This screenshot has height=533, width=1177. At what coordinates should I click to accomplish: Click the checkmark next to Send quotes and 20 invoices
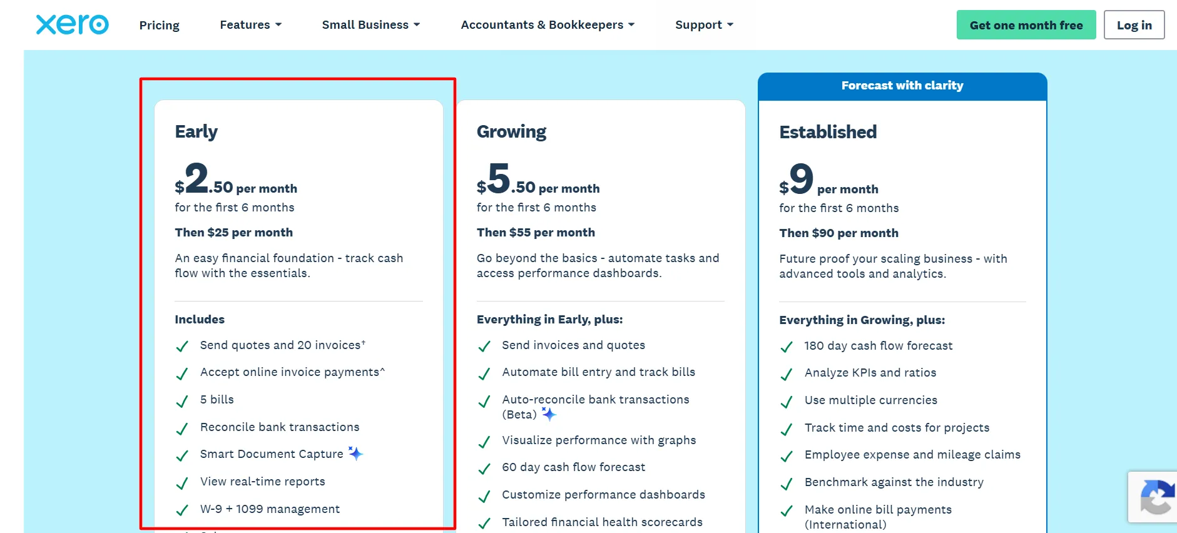182,347
